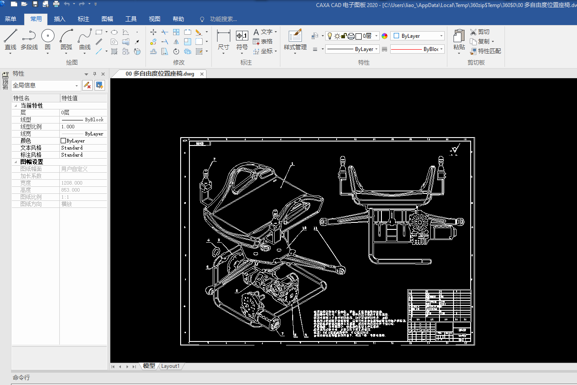Click the 粘贴 paste icon
577x385 pixels.
click(x=459, y=36)
